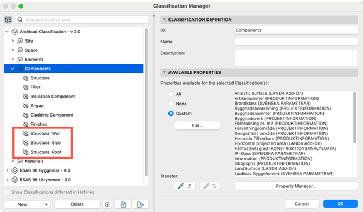
Task: Enable Show Classifications different in Hotlinks
Action: pyautogui.click(x=7, y=192)
